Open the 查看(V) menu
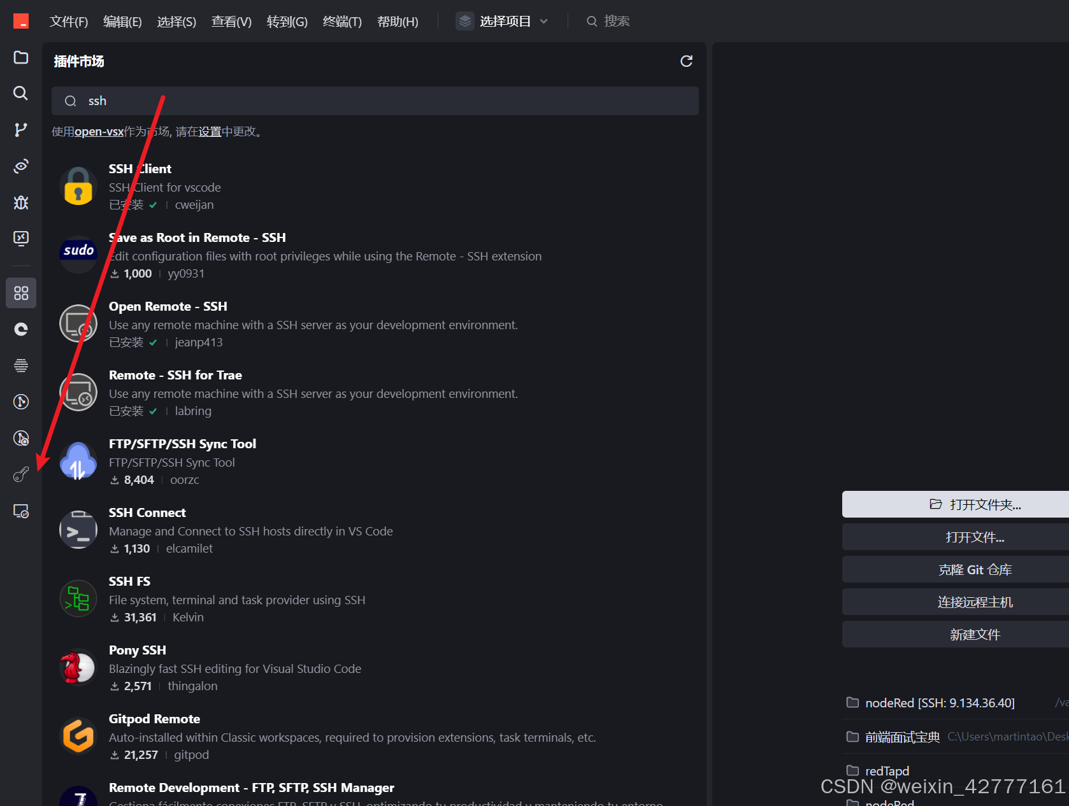Viewport: 1069px width, 806px height. (x=231, y=22)
